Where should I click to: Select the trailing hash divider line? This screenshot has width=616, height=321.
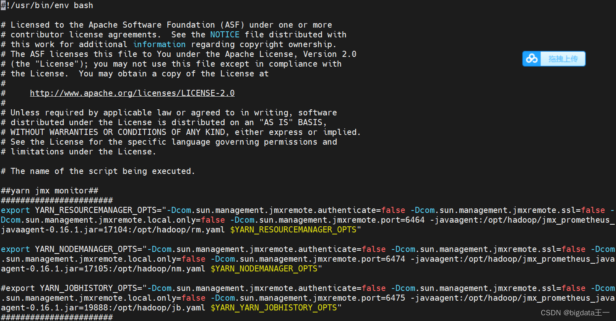(56, 317)
